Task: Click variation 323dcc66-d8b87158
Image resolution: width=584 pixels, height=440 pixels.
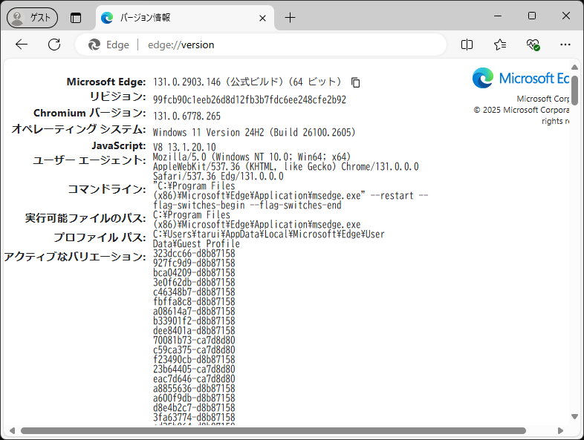Action: click(x=194, y=253)
